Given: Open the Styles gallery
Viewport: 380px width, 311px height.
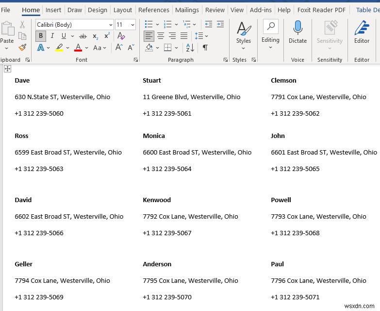Looking at the screenshot, I should (244, 35).
